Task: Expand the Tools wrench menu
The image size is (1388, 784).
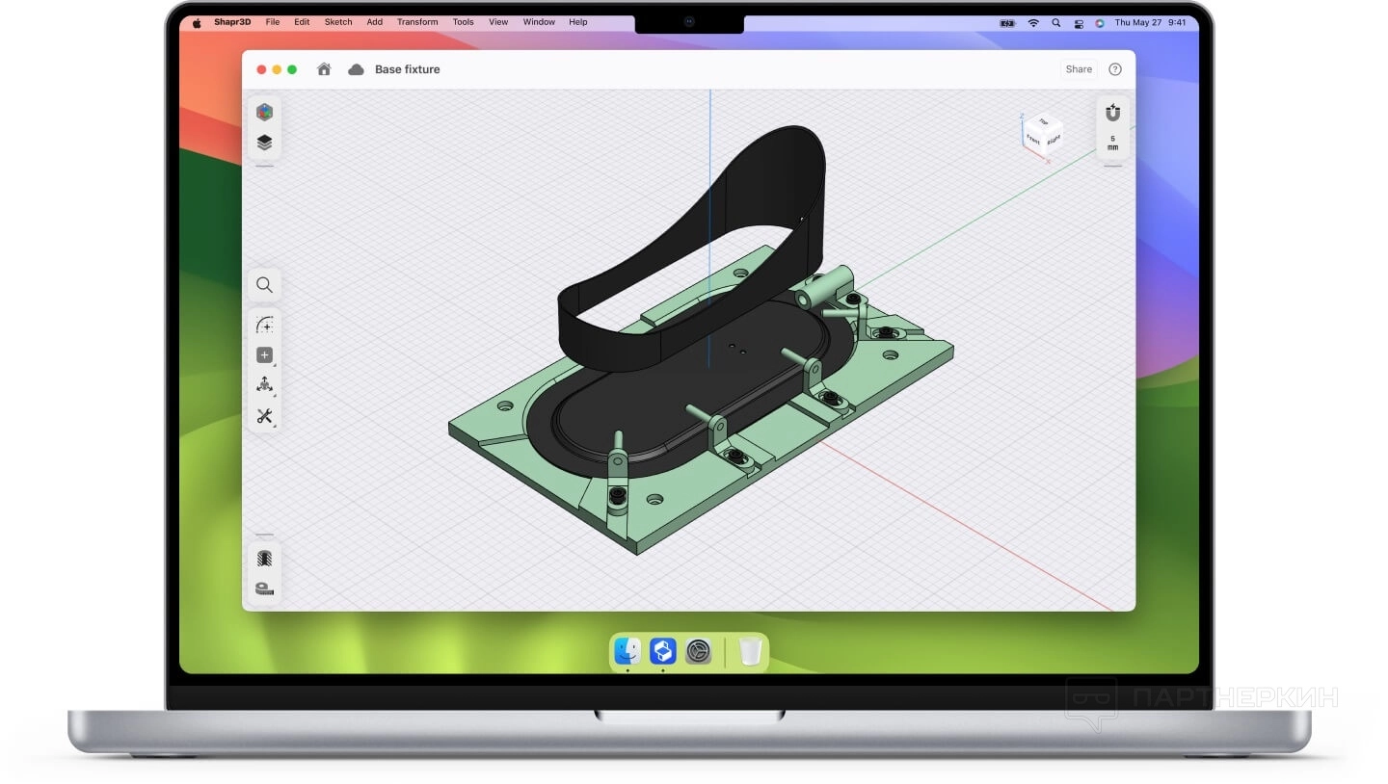Action: pos(264,416)
